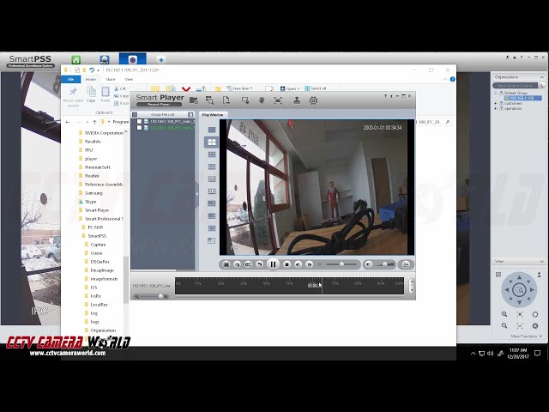Collapse the Default Group tree node
Image resolution: width=549 pixels, height=412 pixels.
(496, 93)
